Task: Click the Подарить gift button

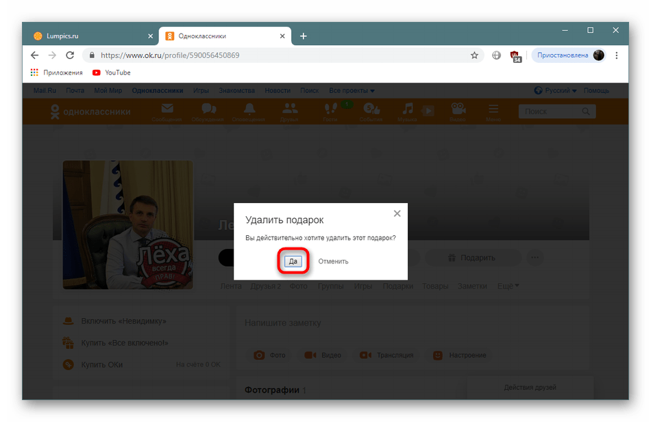Action: tap(473, 258)
